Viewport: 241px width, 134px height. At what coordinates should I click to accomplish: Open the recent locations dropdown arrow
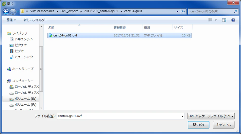click(18, 11)
